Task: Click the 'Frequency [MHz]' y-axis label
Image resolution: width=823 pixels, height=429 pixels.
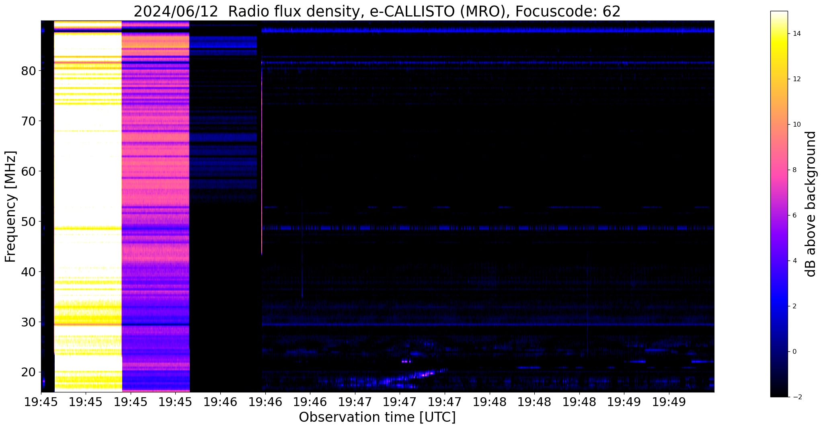Action: coord(10,206)
